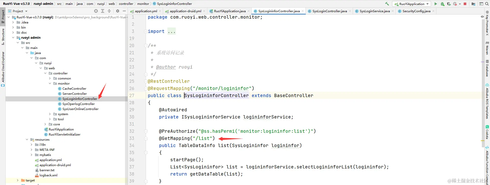This screenshot has height=185, width=490.
Task: Open the Alibaba Cloud Explorer panel
Action: tap(3, 69)
